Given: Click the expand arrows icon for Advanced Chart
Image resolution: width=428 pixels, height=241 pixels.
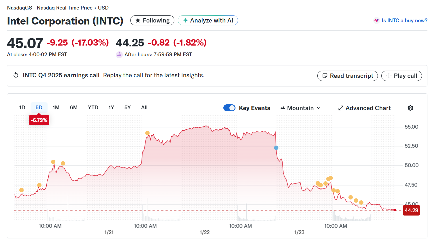Looking at the screenshot, I should pos(341,108).
